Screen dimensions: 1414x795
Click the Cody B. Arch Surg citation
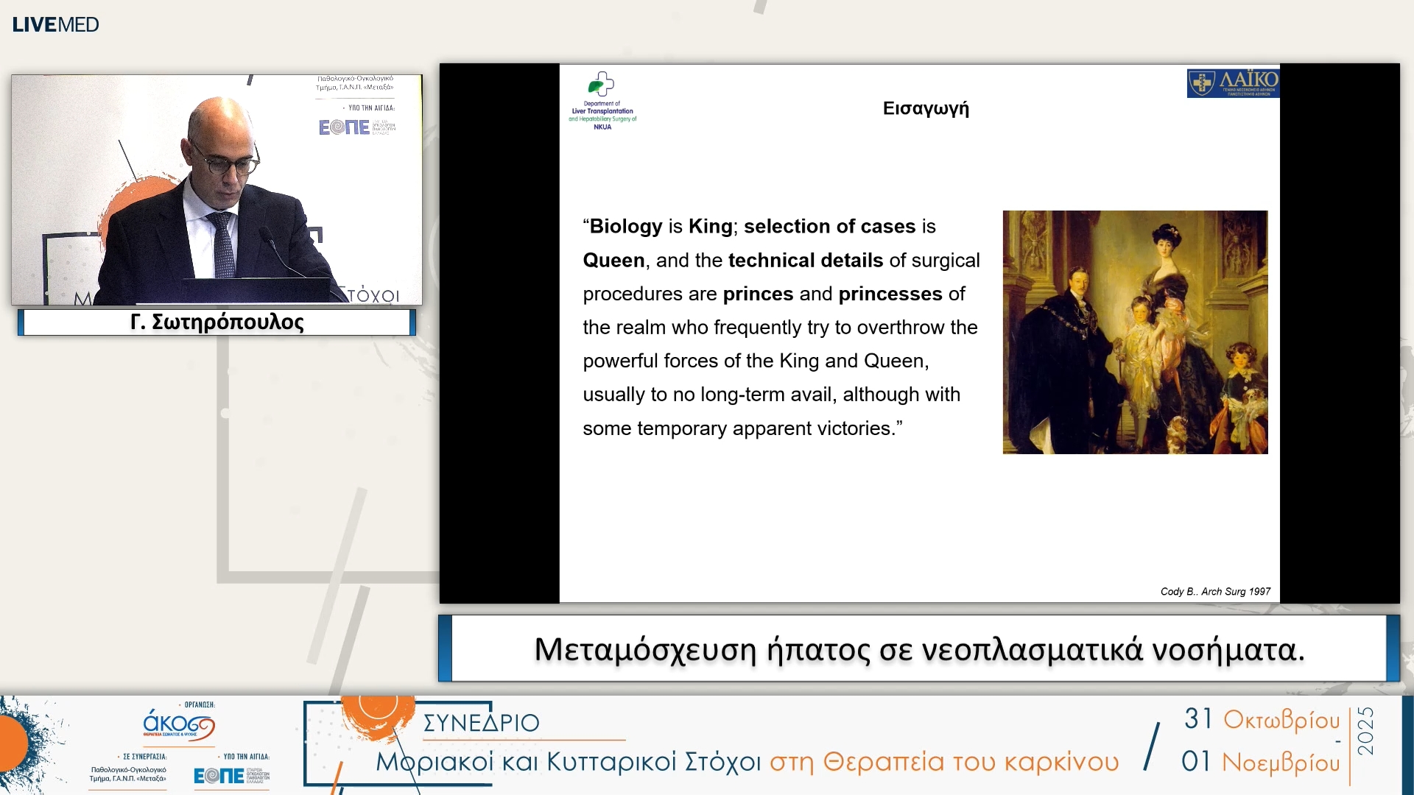pyautogui.click(x=1214, y=591)
